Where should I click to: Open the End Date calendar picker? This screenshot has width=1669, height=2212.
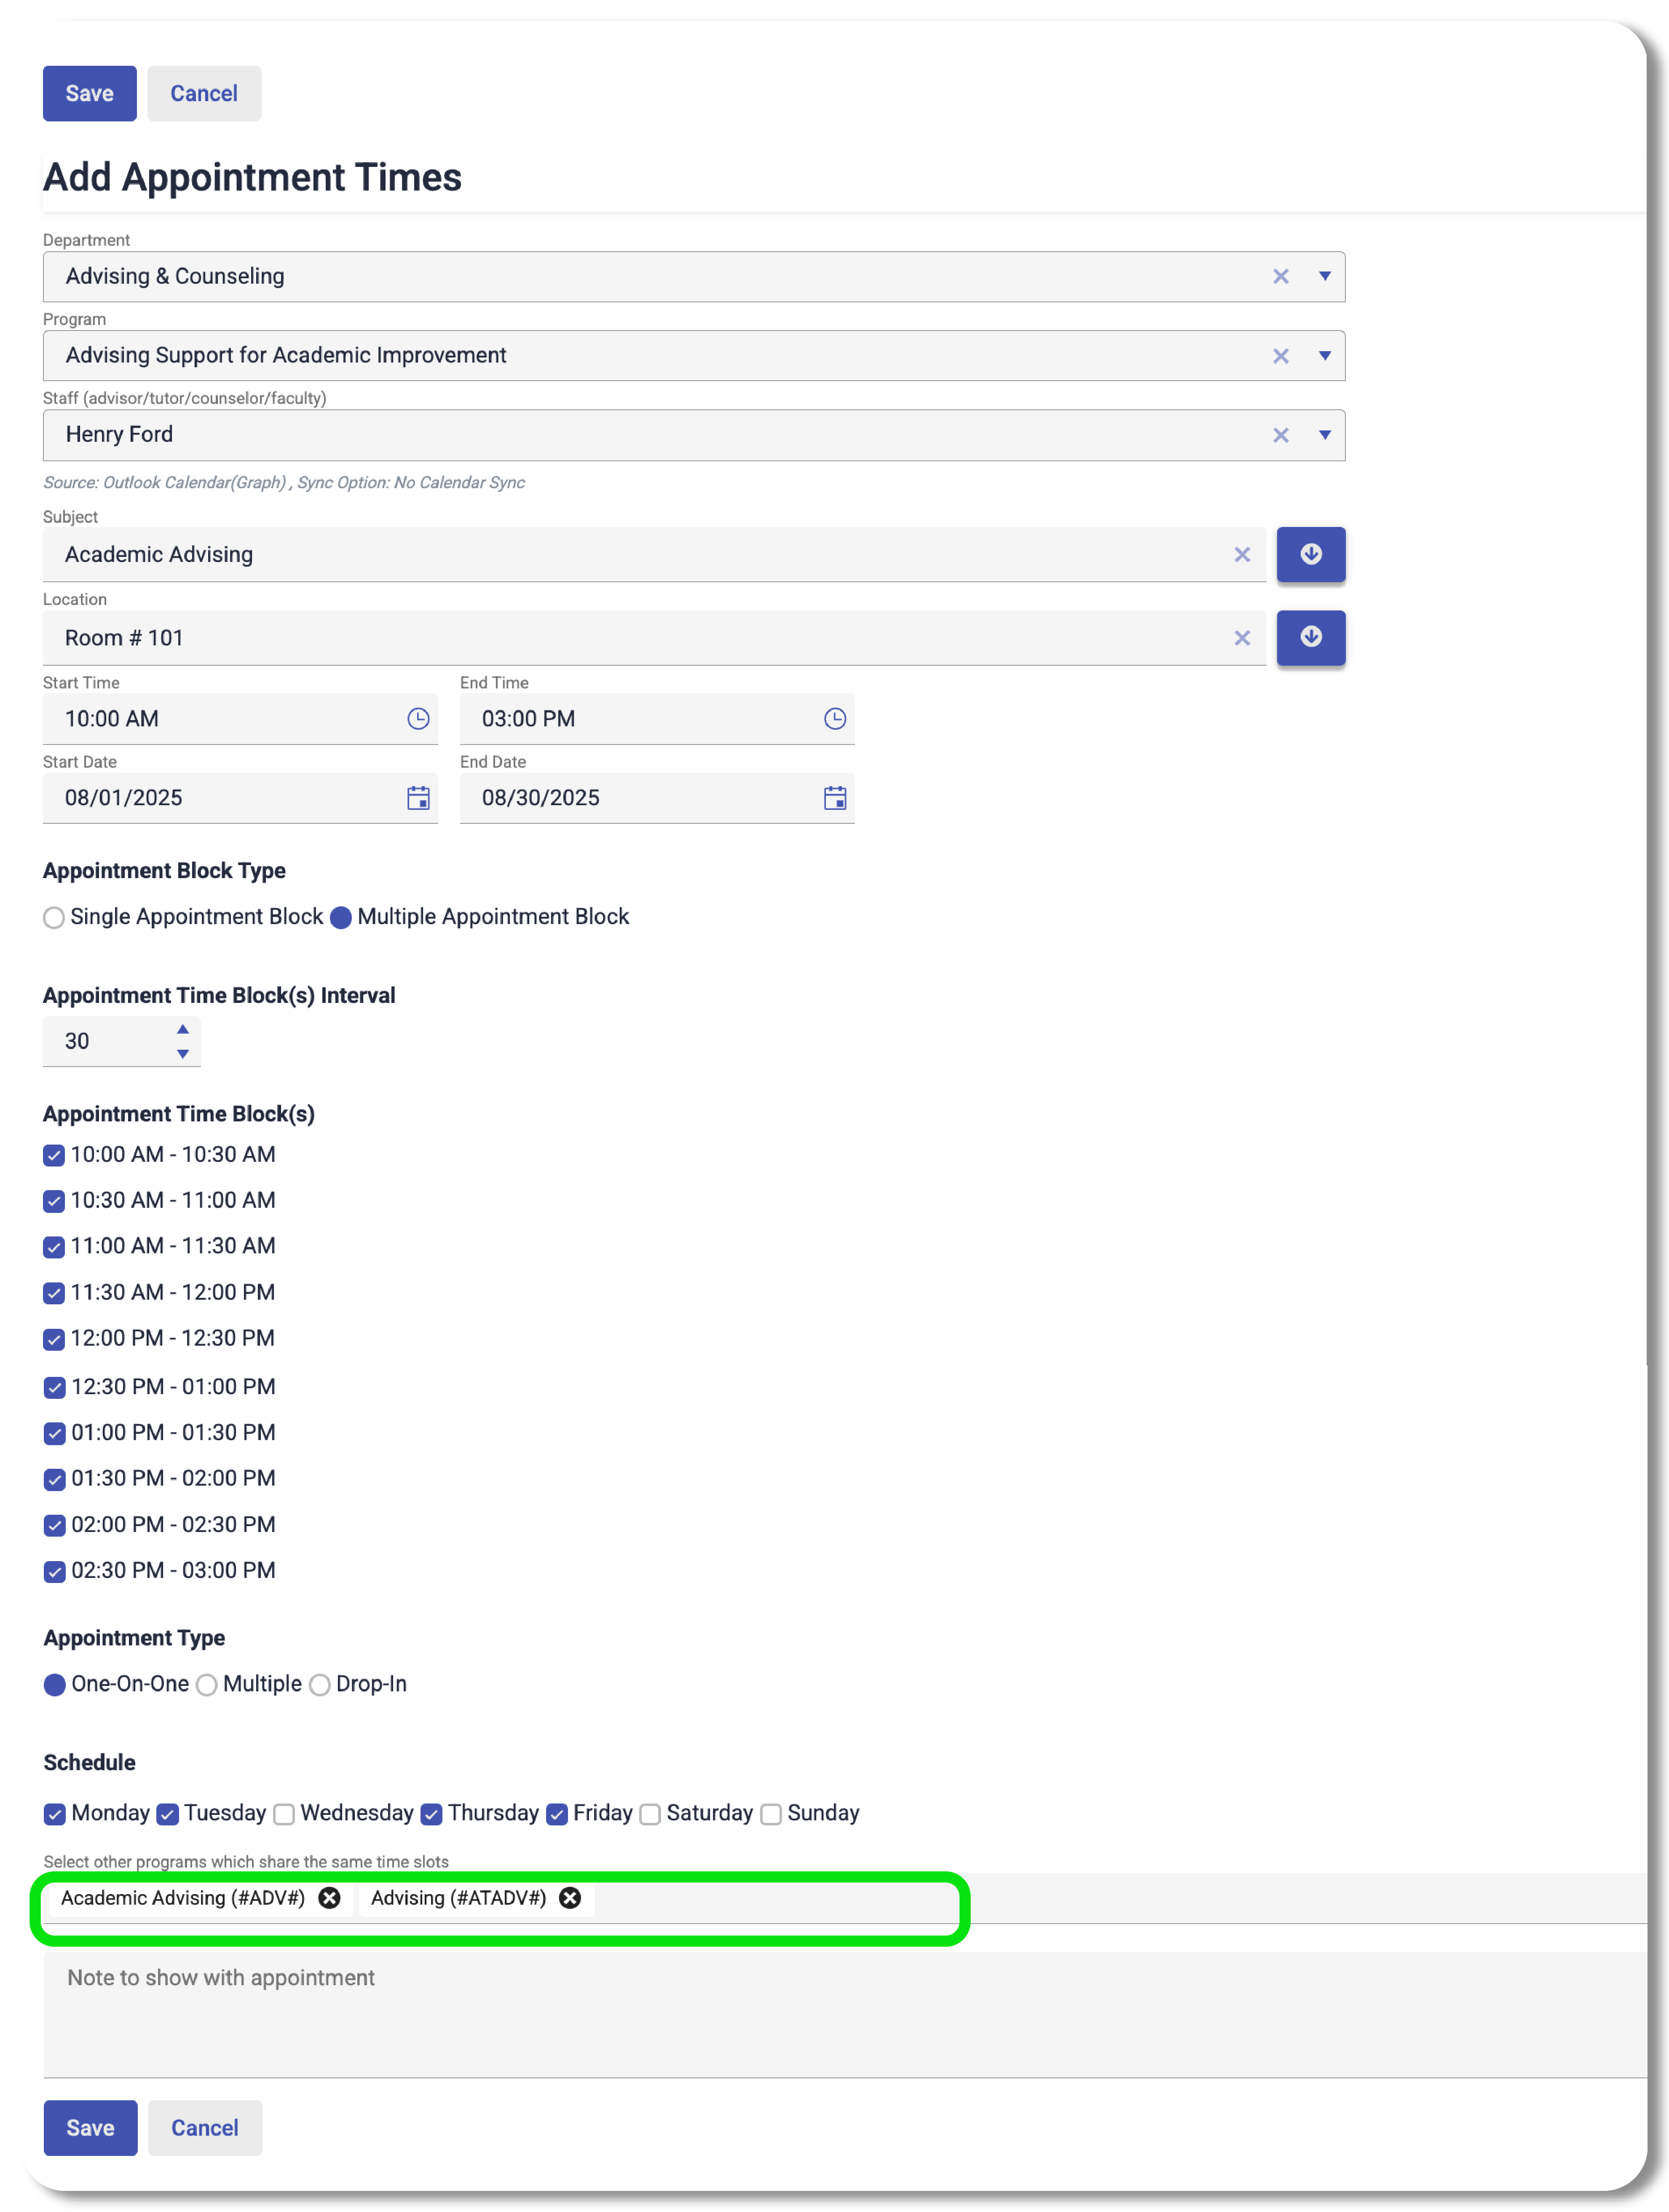(x=834, y=798)
